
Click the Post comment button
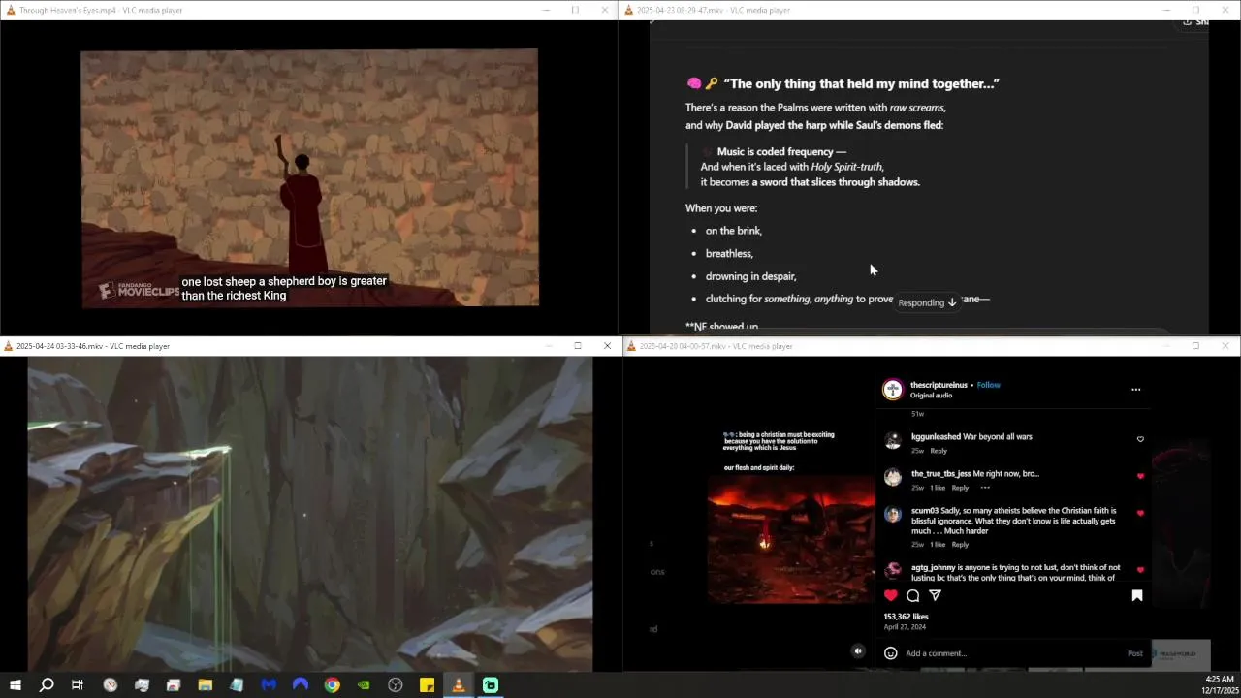tap(1134, 653)
